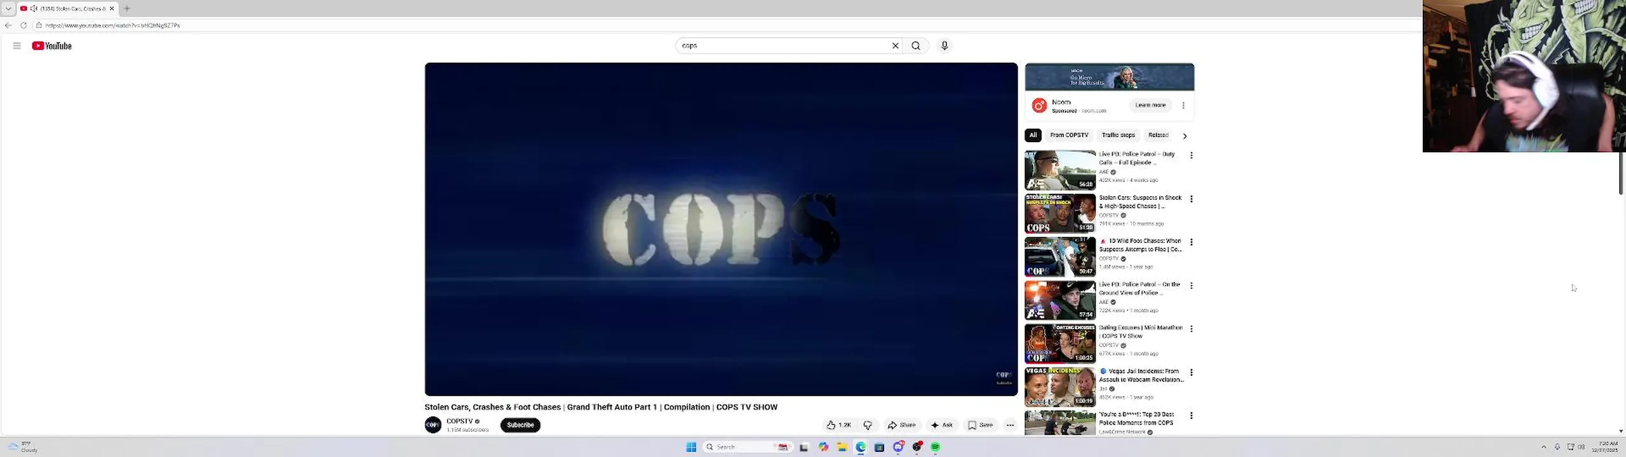This screenshot has height=457, width=1626.
Task: Close the Stolen Cars YouTube tab
Action: (x=112, y=8)
